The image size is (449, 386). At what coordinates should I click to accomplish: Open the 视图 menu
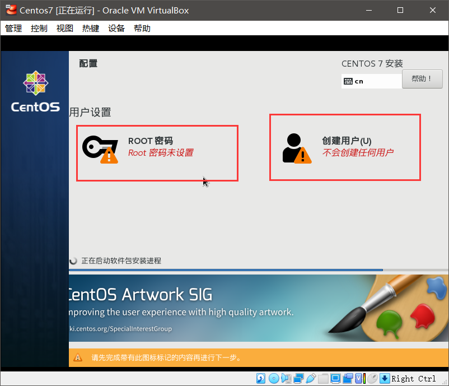(64, 28)
